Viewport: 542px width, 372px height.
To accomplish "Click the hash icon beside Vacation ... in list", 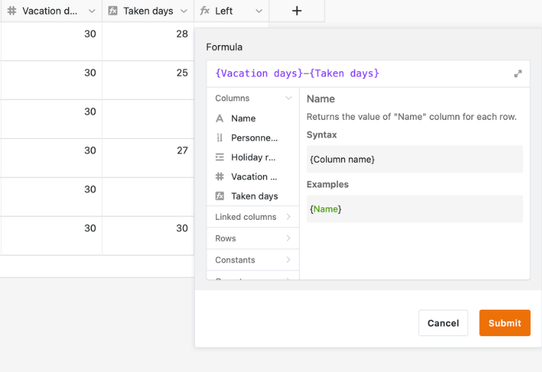I will pyautogui.click(x=219, y=177).
